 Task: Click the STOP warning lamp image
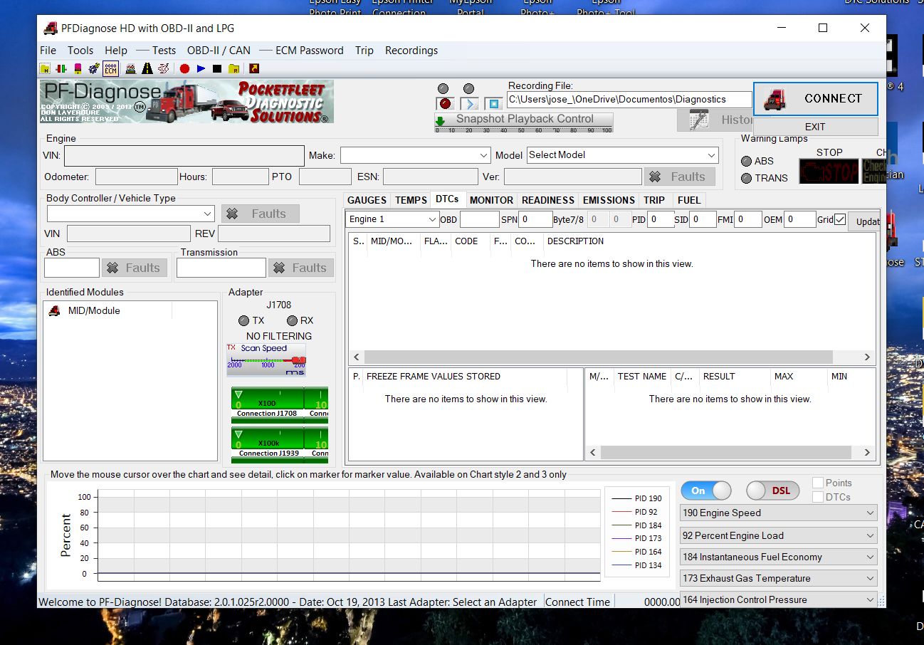pos(829,172)
